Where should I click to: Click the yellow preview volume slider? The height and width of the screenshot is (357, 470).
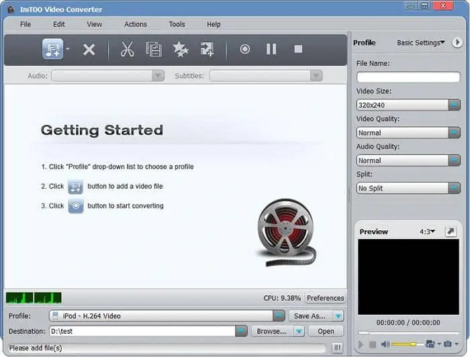coord(406,344)
